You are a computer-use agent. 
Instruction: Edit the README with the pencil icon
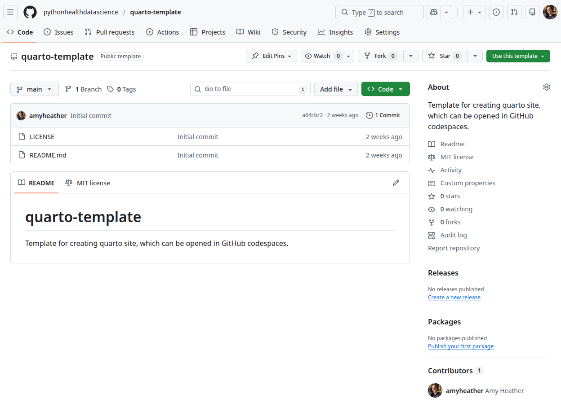click(396, 182)
